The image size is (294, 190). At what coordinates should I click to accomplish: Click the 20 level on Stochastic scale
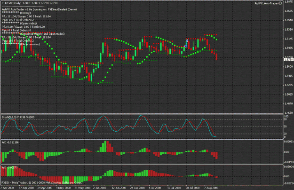tap(285, 134)
